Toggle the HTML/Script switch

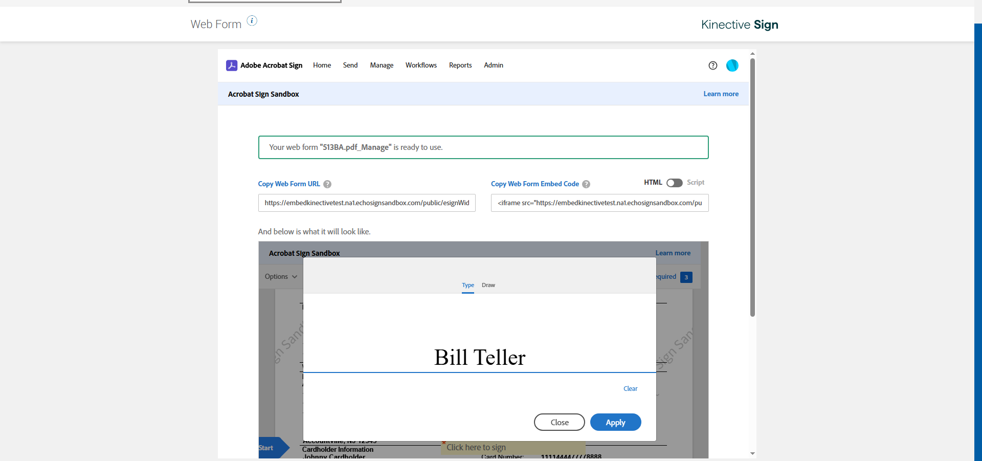pos(675,183)
